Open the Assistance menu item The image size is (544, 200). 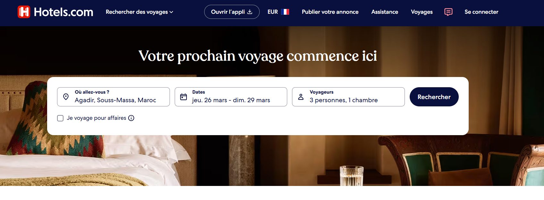[385, 12]
